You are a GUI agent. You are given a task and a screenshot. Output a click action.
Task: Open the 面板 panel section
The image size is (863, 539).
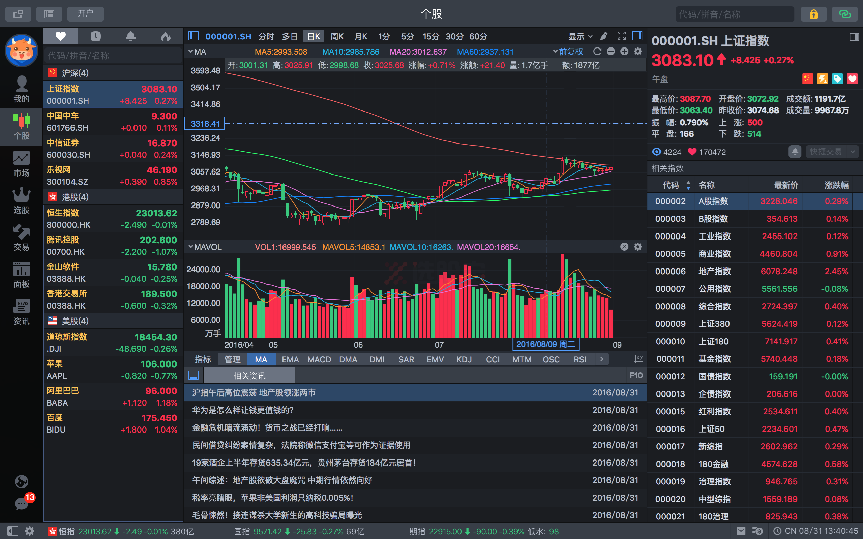[21, 275]
